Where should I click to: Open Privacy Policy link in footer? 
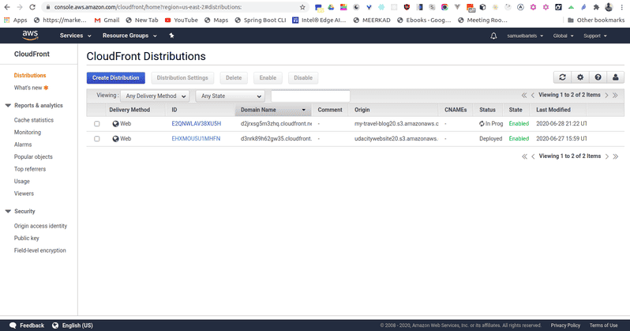[565, 325]
